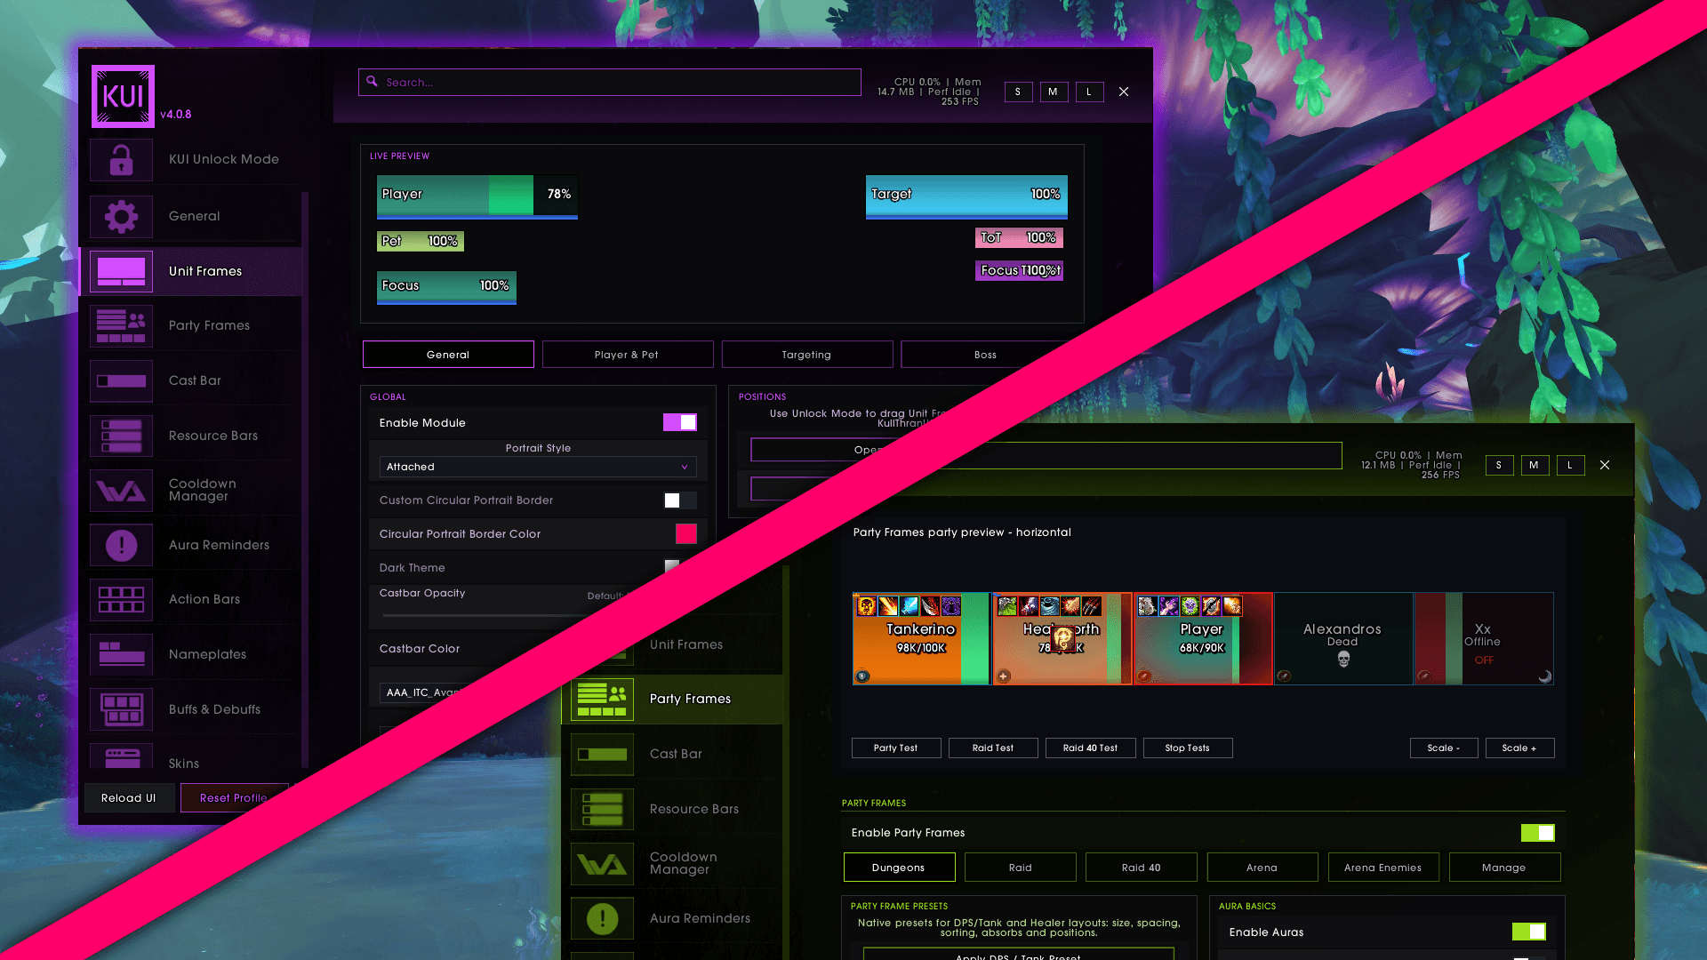
Task: Select the Raid tab in Party Frames
Action: tap(1021, 868)
